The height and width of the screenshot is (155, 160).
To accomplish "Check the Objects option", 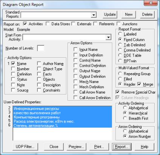I will click(x=39, y=79).
